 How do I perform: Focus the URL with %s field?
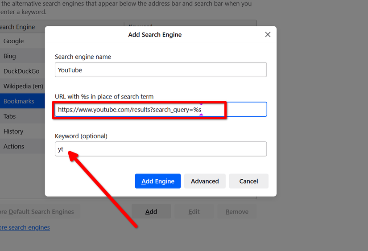tap(161, 109)
